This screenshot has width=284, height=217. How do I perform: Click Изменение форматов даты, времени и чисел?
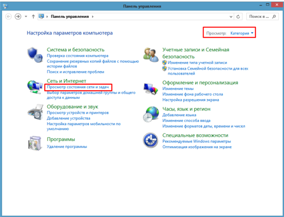[204, 126]
